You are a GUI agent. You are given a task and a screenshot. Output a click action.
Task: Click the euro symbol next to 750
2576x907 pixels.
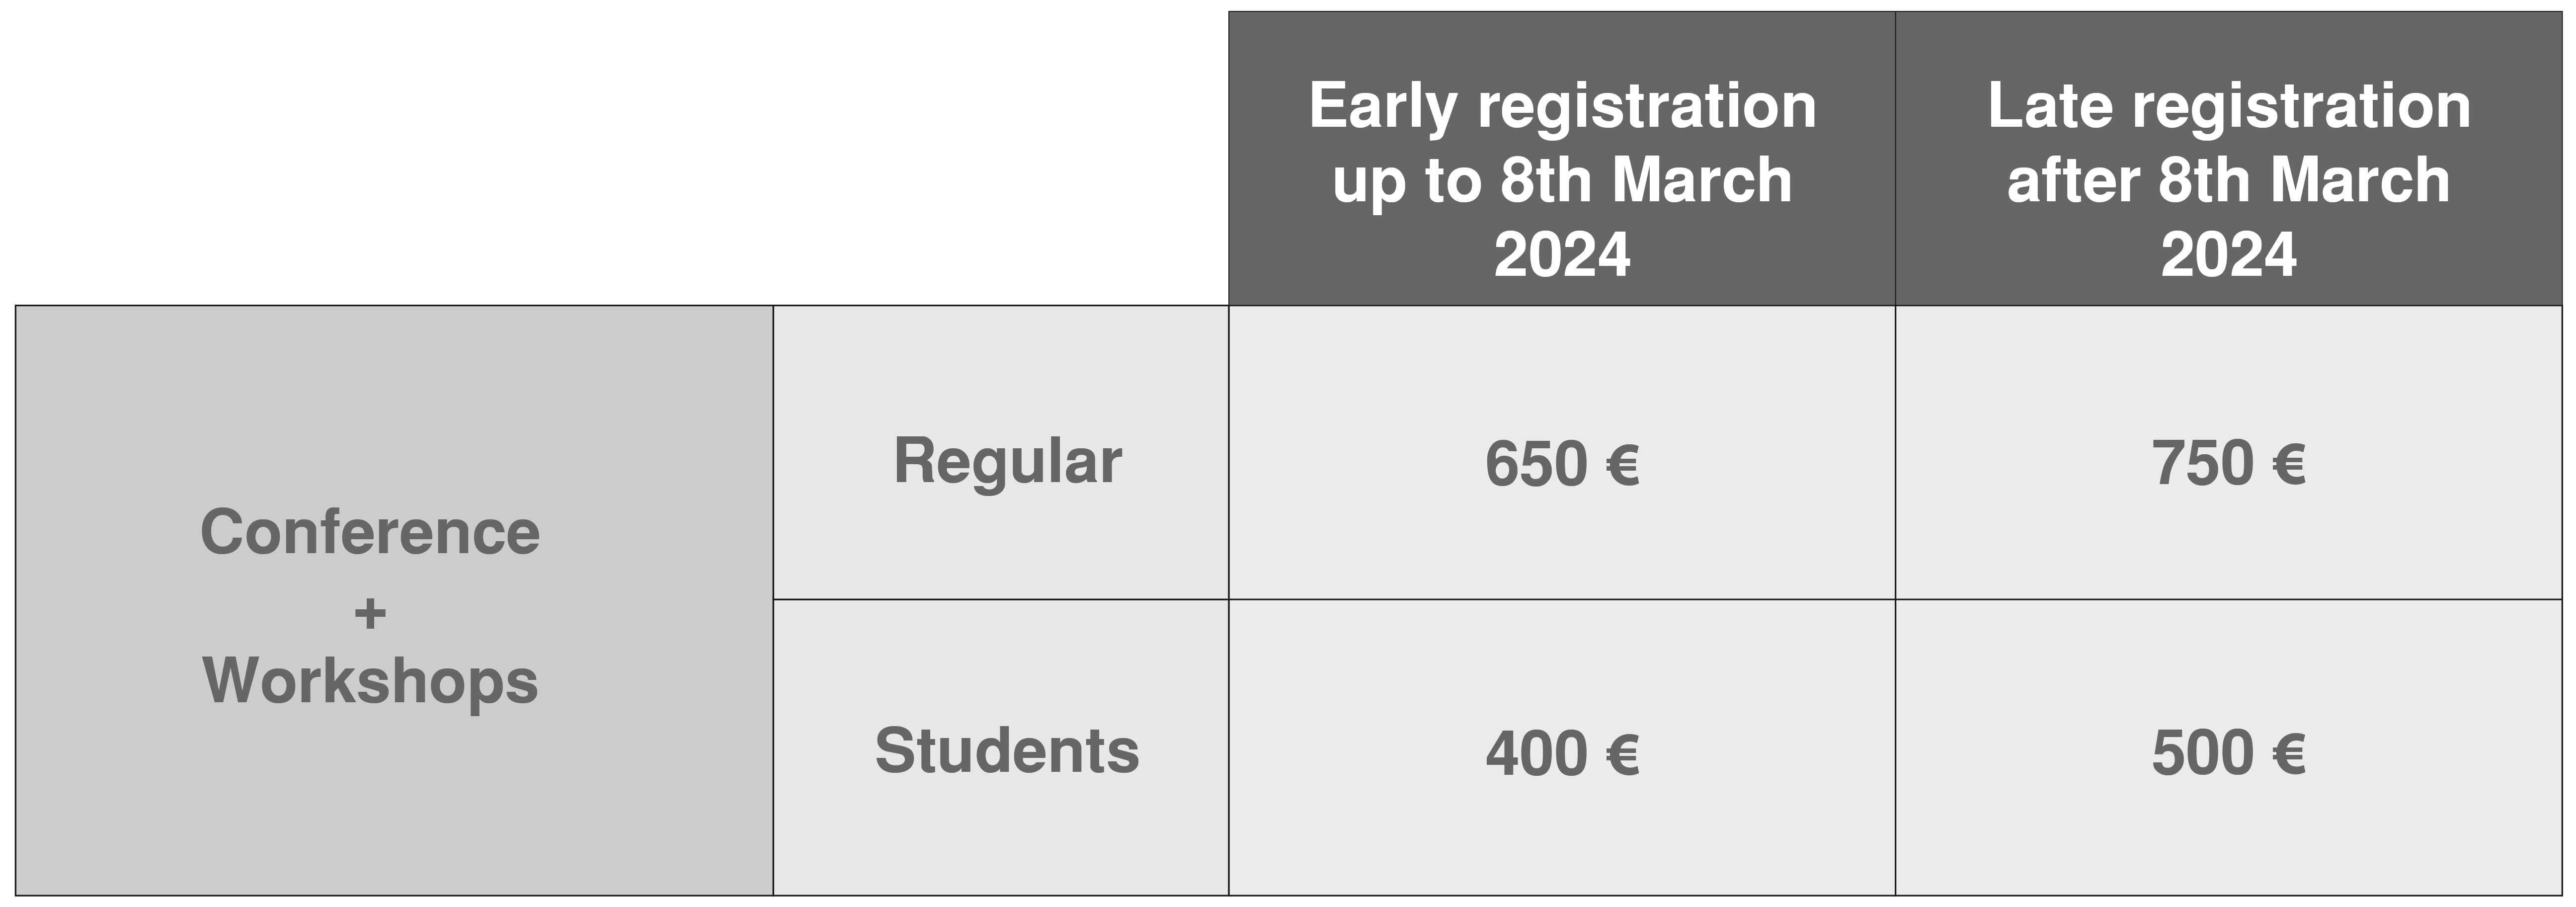2289,465
